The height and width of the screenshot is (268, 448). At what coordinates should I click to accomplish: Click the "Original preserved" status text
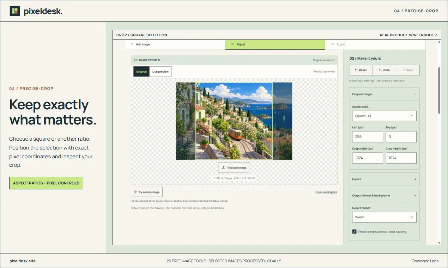pos(323,60)
